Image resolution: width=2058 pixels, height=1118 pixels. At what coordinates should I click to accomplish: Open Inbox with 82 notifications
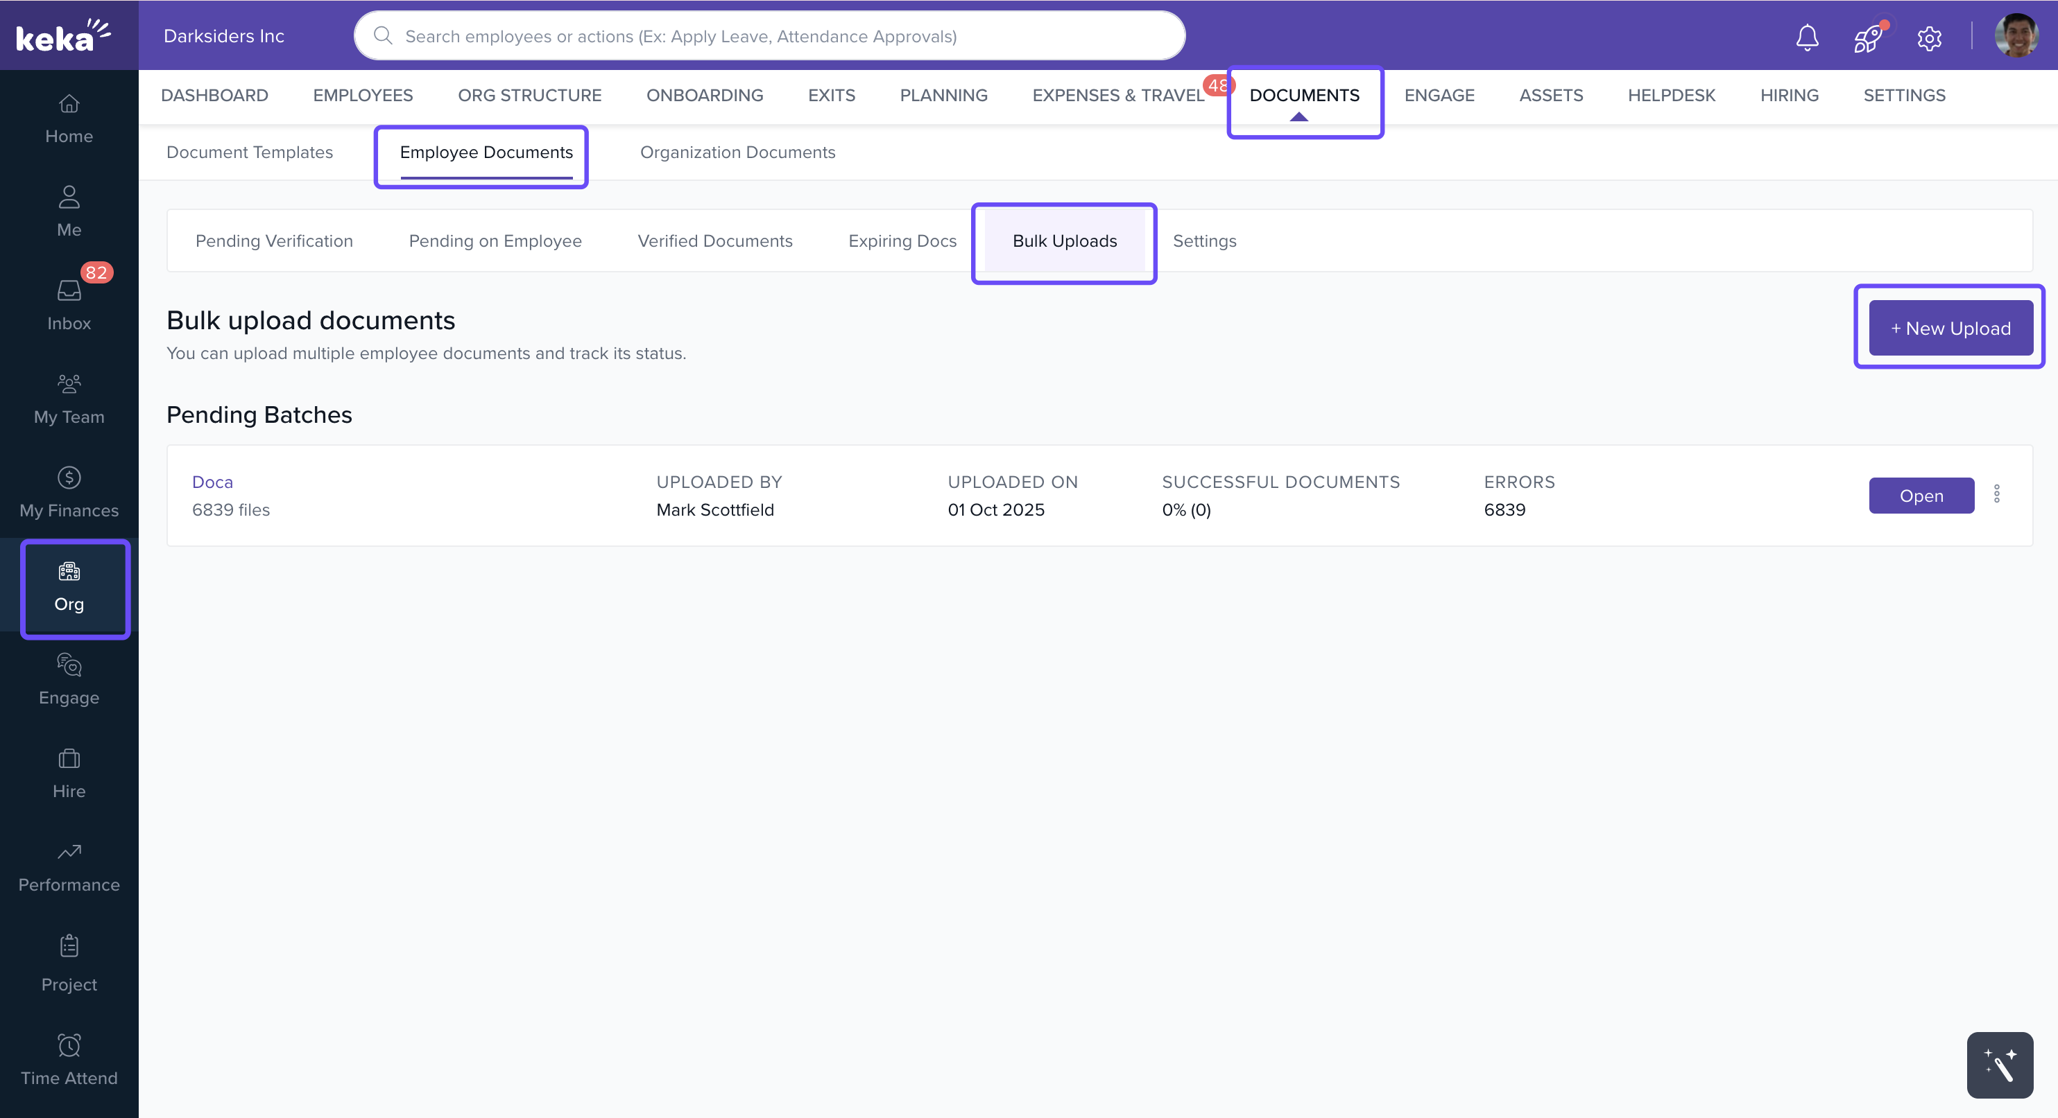[68, 304]
